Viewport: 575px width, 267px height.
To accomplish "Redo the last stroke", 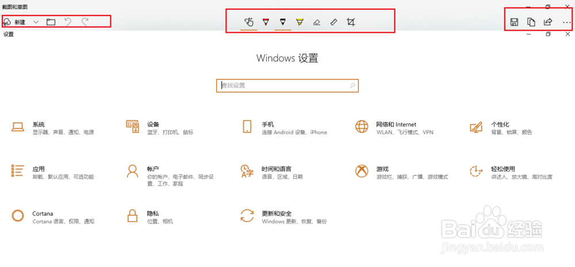I will [85, 22].
